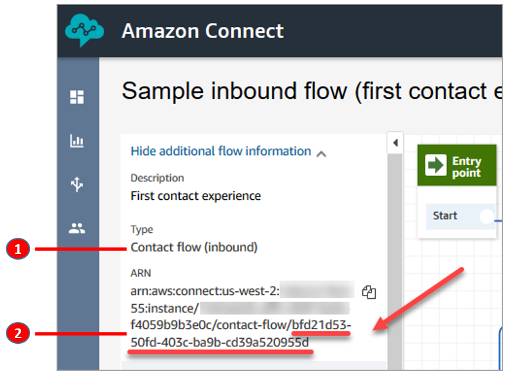
Task: Click the Start output connector circle
Action: pyautogui.click(x=488, y=217)
